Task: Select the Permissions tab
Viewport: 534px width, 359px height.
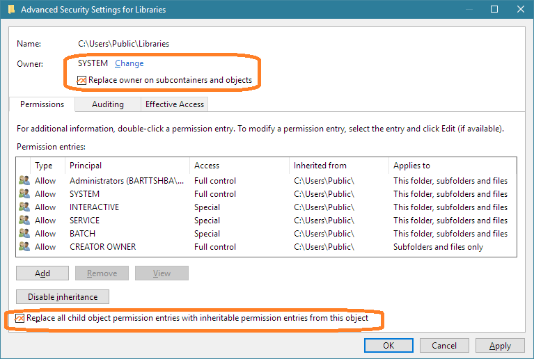Action: coord(42,104)
